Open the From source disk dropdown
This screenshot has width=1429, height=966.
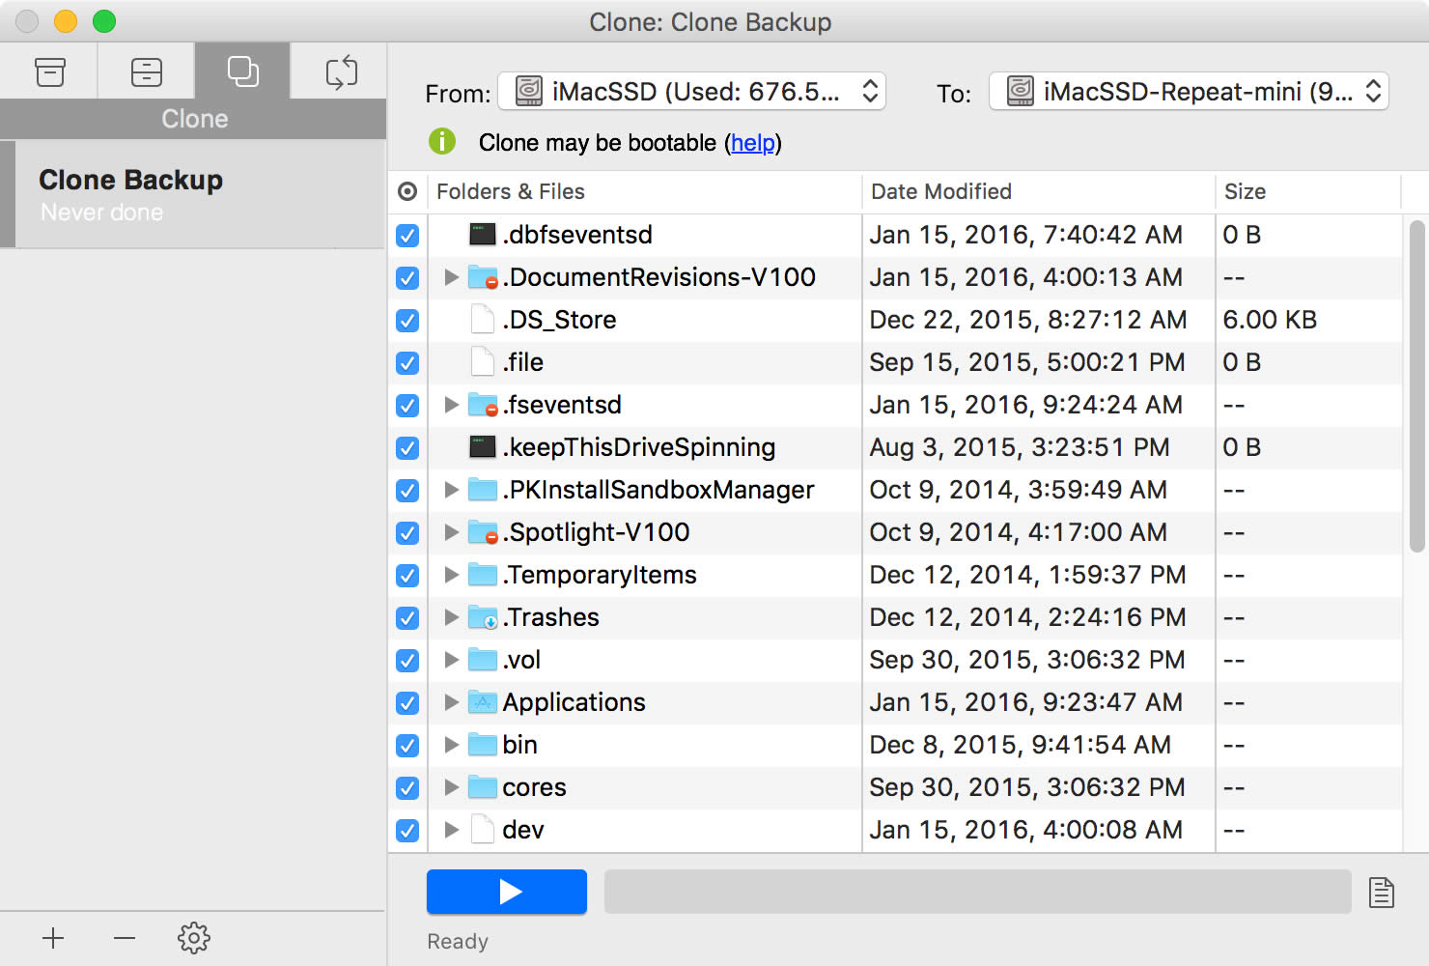(x=691, y=92)
